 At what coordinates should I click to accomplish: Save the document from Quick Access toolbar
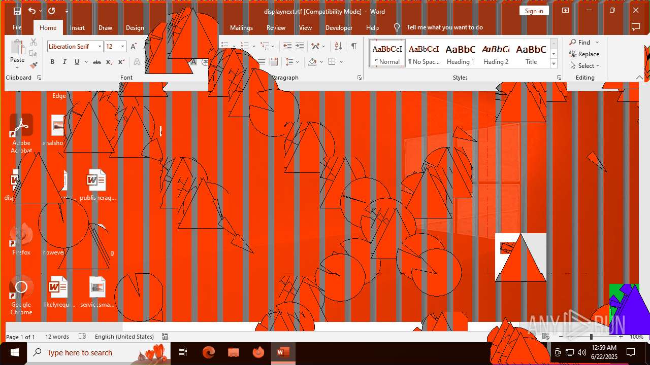(17, 11)
